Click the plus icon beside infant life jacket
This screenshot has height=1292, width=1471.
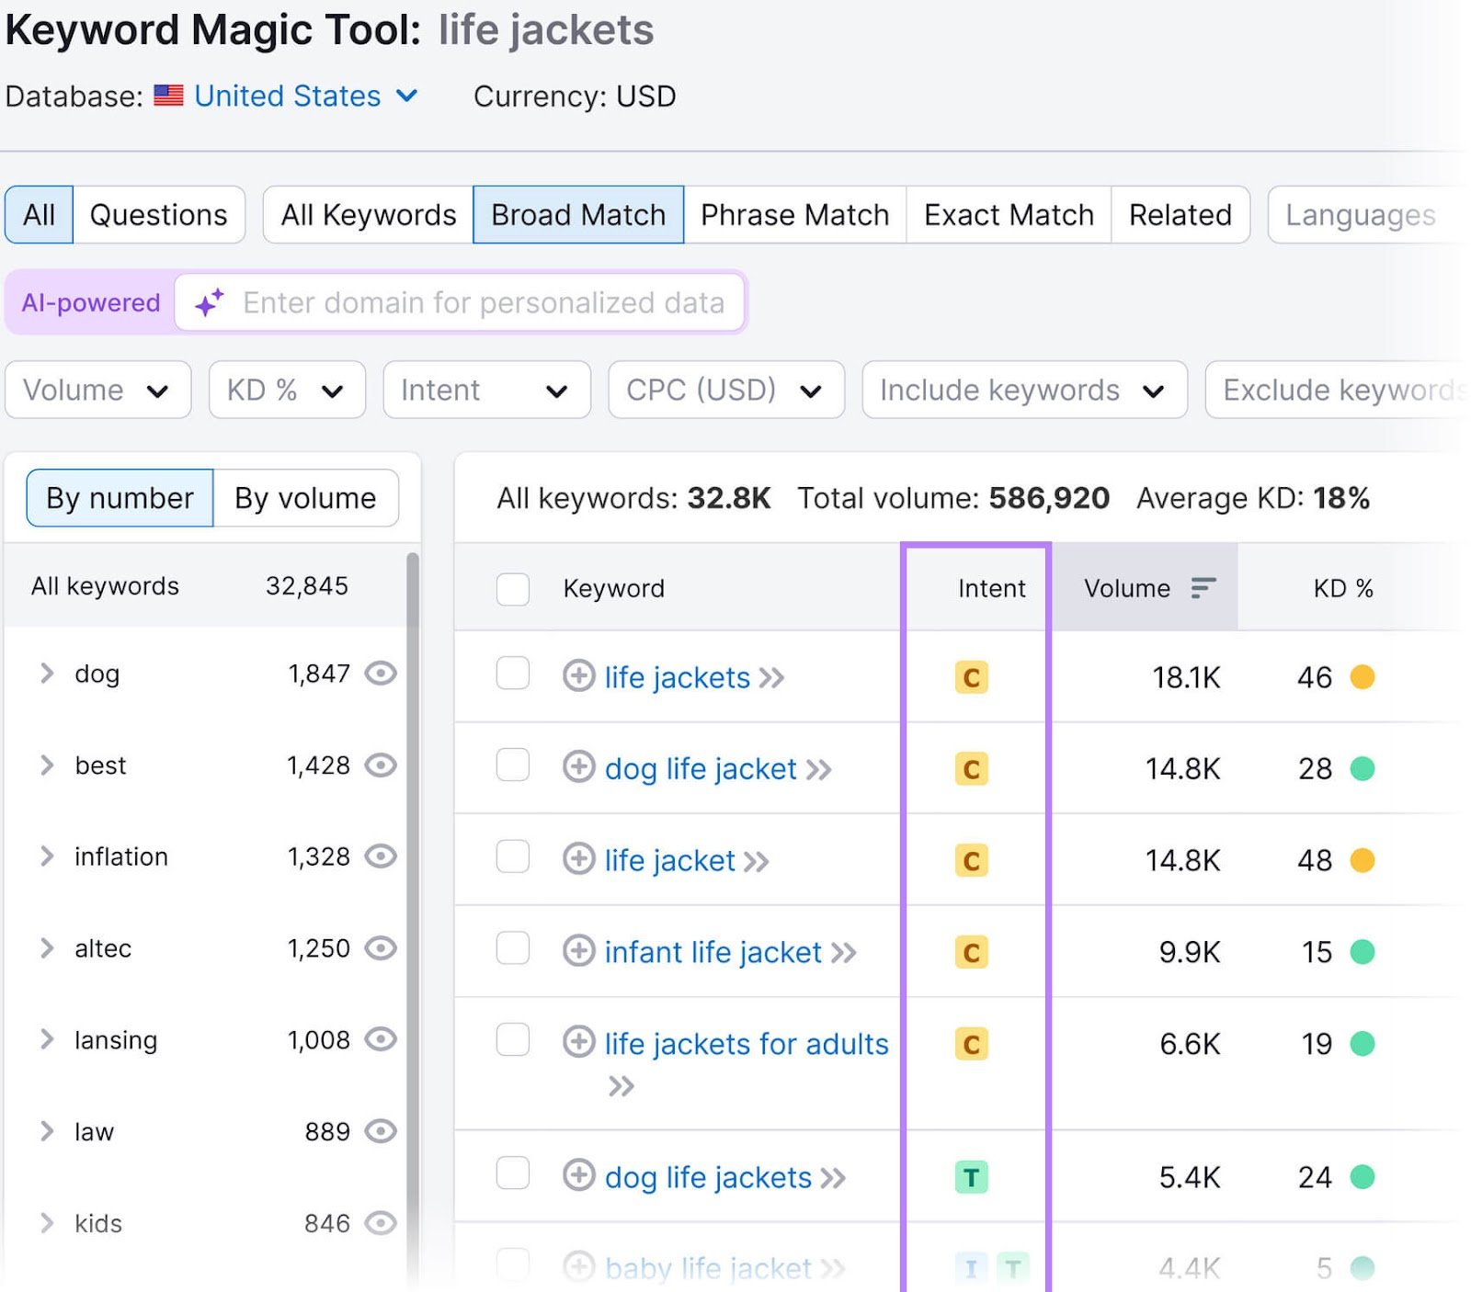click(578, 952)
